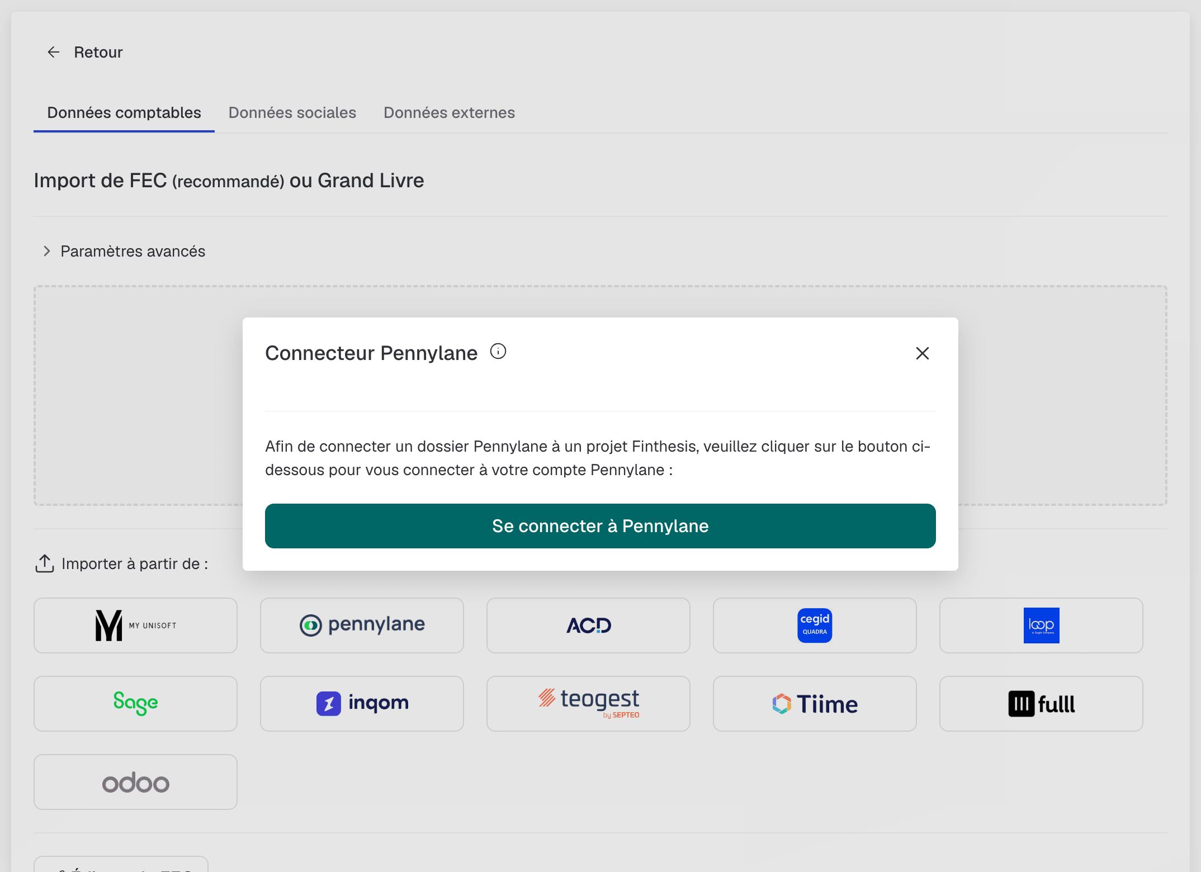Choose the Pennylane import connector tile
This screenshot has height=872, width=1201.
362,625
